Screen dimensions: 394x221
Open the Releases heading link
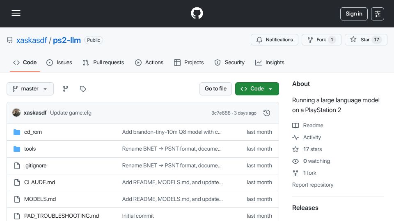coord(305,208)
